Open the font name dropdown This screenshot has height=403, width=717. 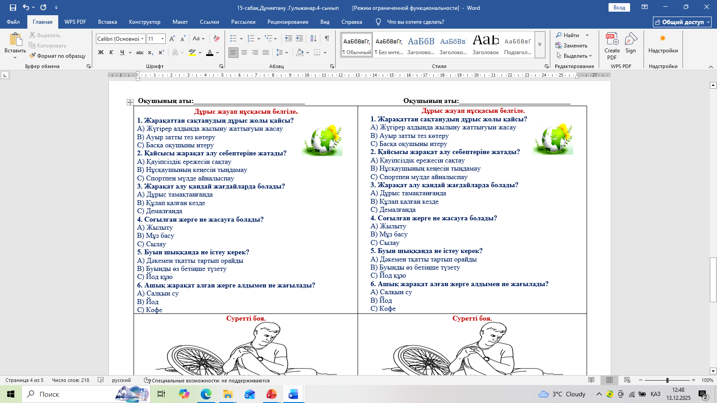click(142, 39)
